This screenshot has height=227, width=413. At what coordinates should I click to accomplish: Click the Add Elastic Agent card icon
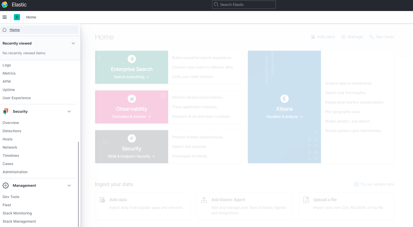tap(204, 200)
